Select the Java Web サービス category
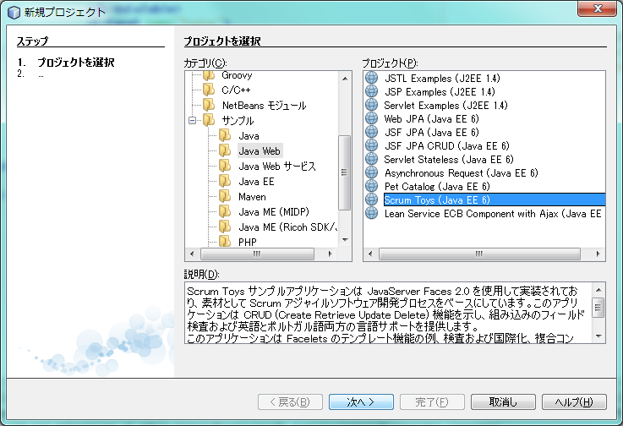623x426 pixels. [277, 167]
